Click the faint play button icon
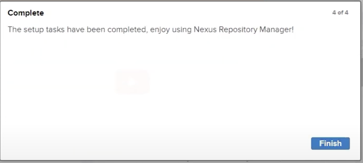The image size is (363, 163). click(x=132, y=82)
